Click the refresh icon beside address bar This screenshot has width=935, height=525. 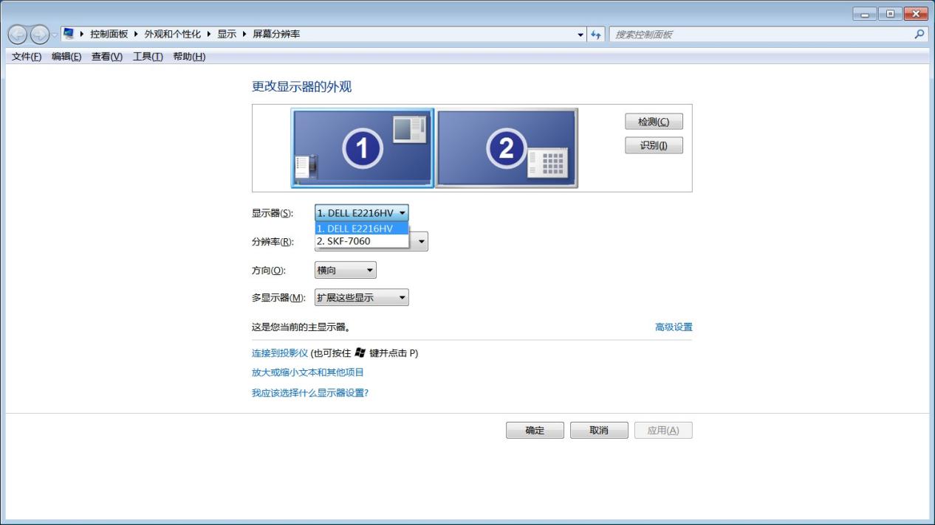point(596,35)
